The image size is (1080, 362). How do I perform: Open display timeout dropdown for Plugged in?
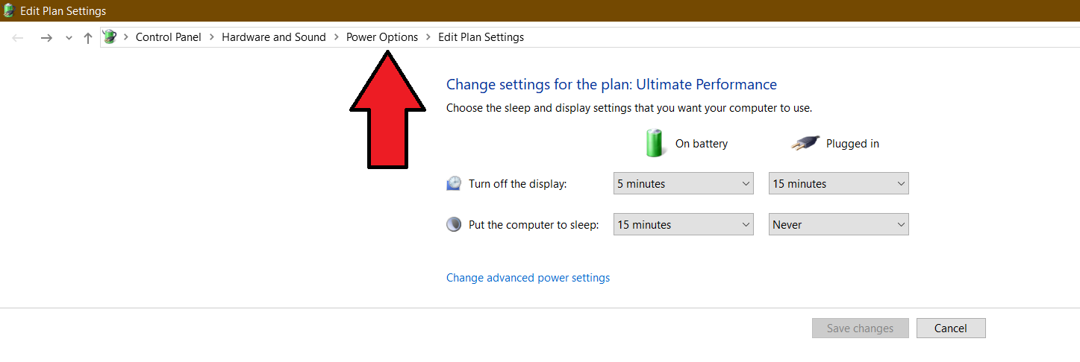(x=838, y=183)
